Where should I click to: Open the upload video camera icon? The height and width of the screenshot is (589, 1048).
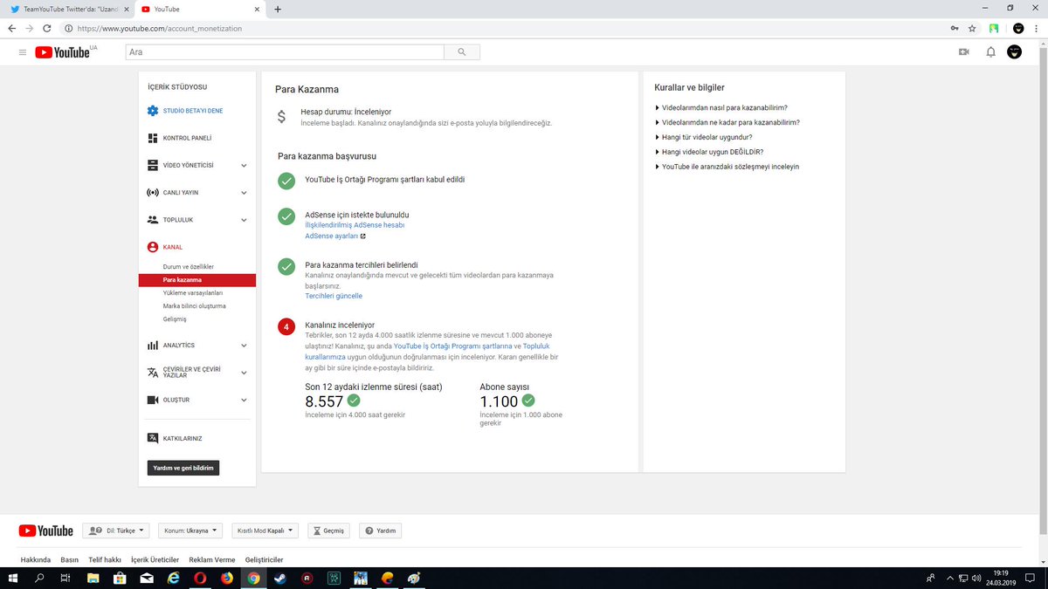point(964,52)
